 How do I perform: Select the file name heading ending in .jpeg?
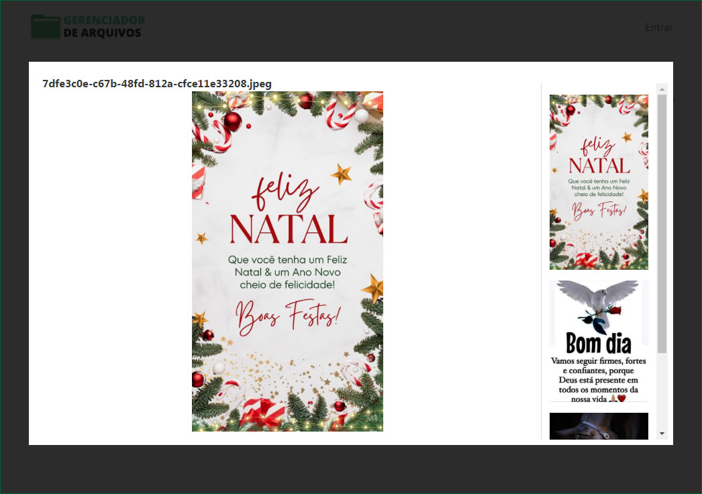pyautogui.click(x=157, y=83)
